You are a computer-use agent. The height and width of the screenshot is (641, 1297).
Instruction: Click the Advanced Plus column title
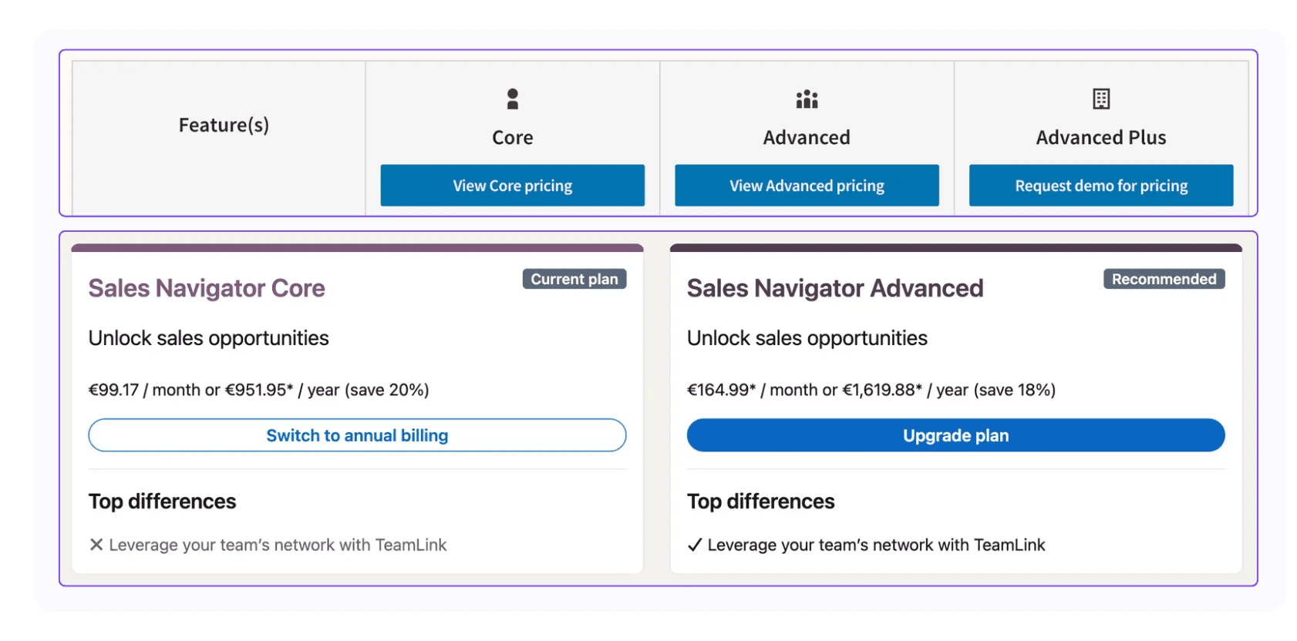tap(1101, 137)
